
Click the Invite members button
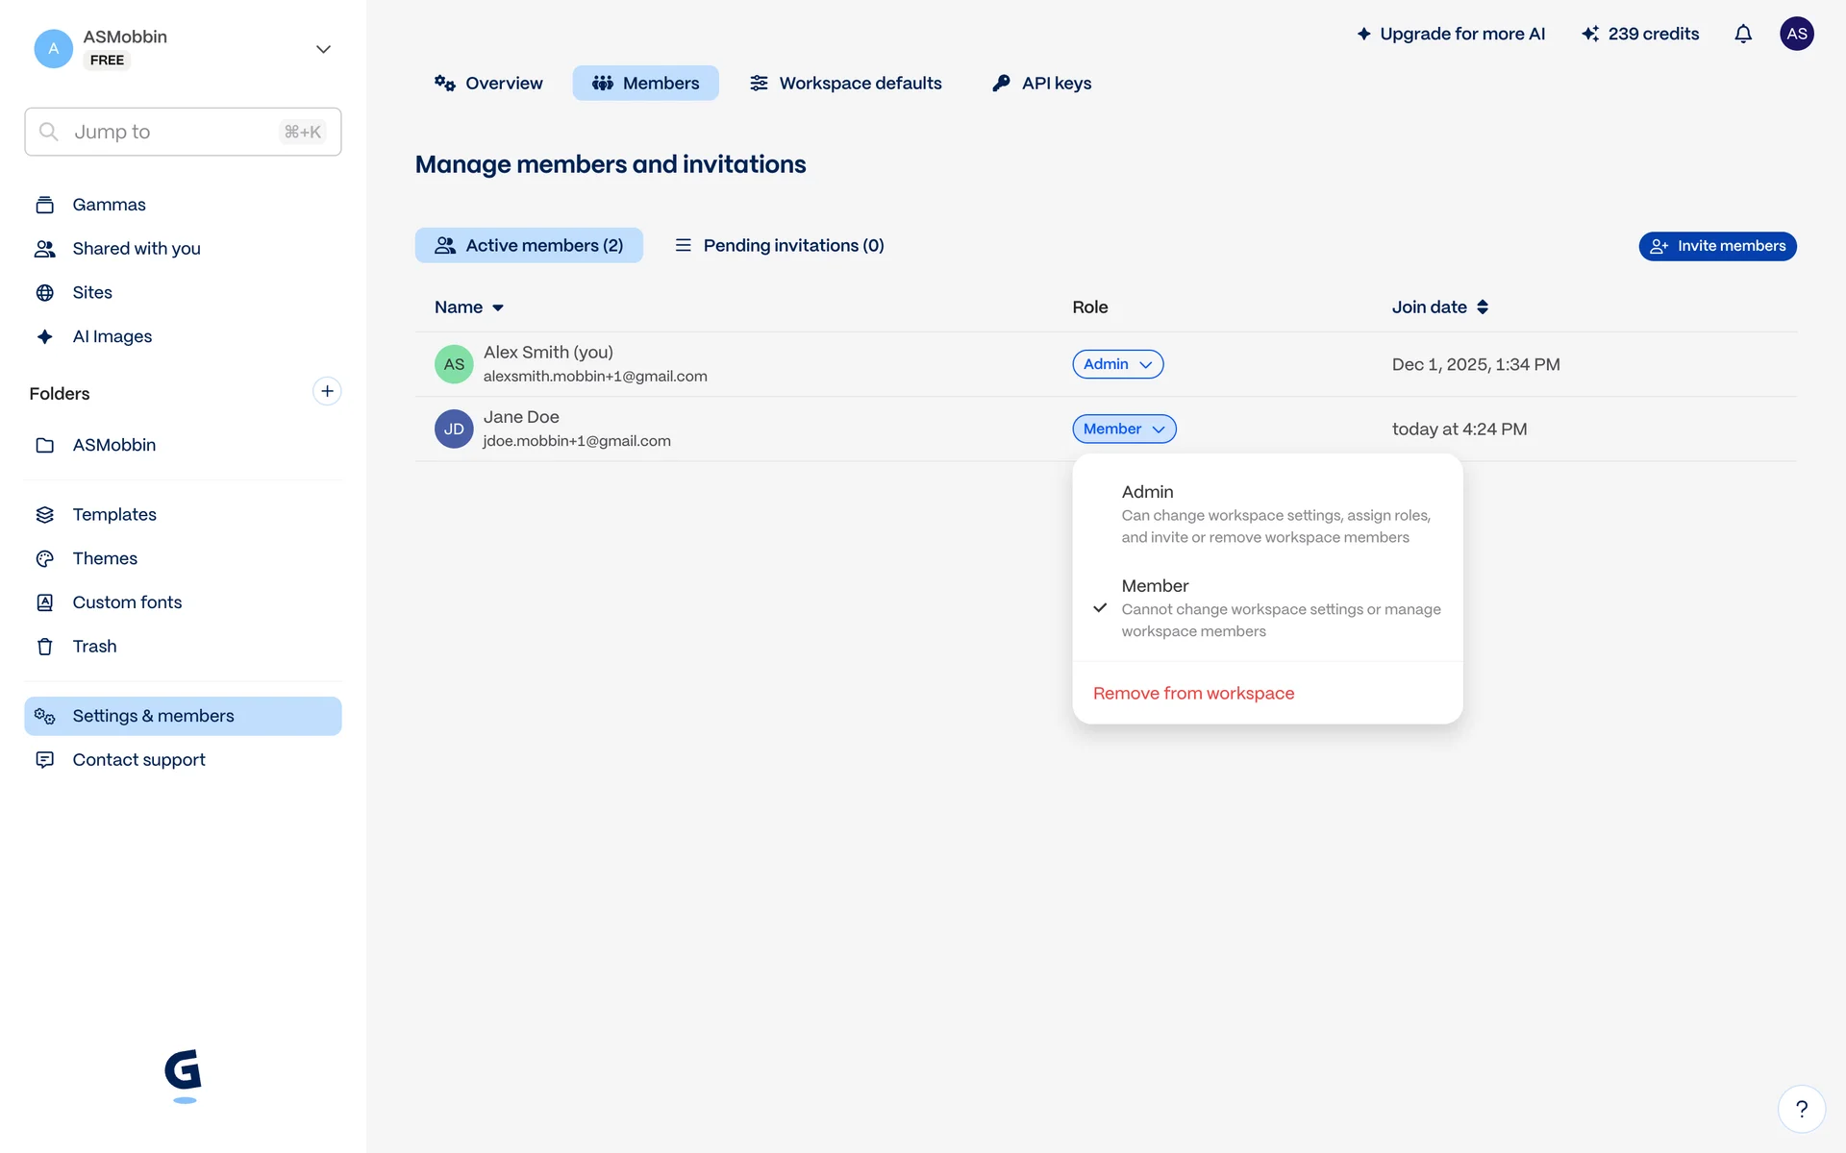pyautogui.click(x=1717, y=246)
